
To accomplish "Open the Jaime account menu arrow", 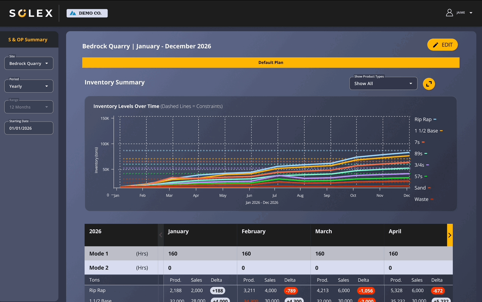I will [x=471, y=13].
